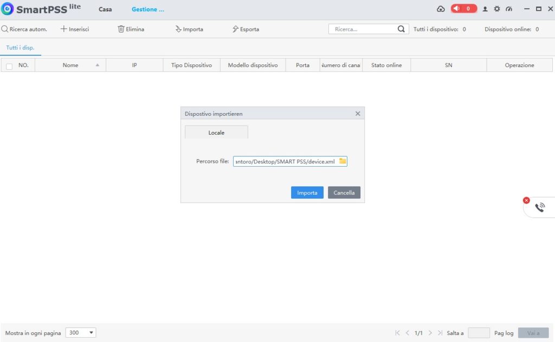The height and width of the screenshot is (342, 555).
Task: Click Esporta in the toolbar
Action: pyautogui.click(x=246, y=29)
